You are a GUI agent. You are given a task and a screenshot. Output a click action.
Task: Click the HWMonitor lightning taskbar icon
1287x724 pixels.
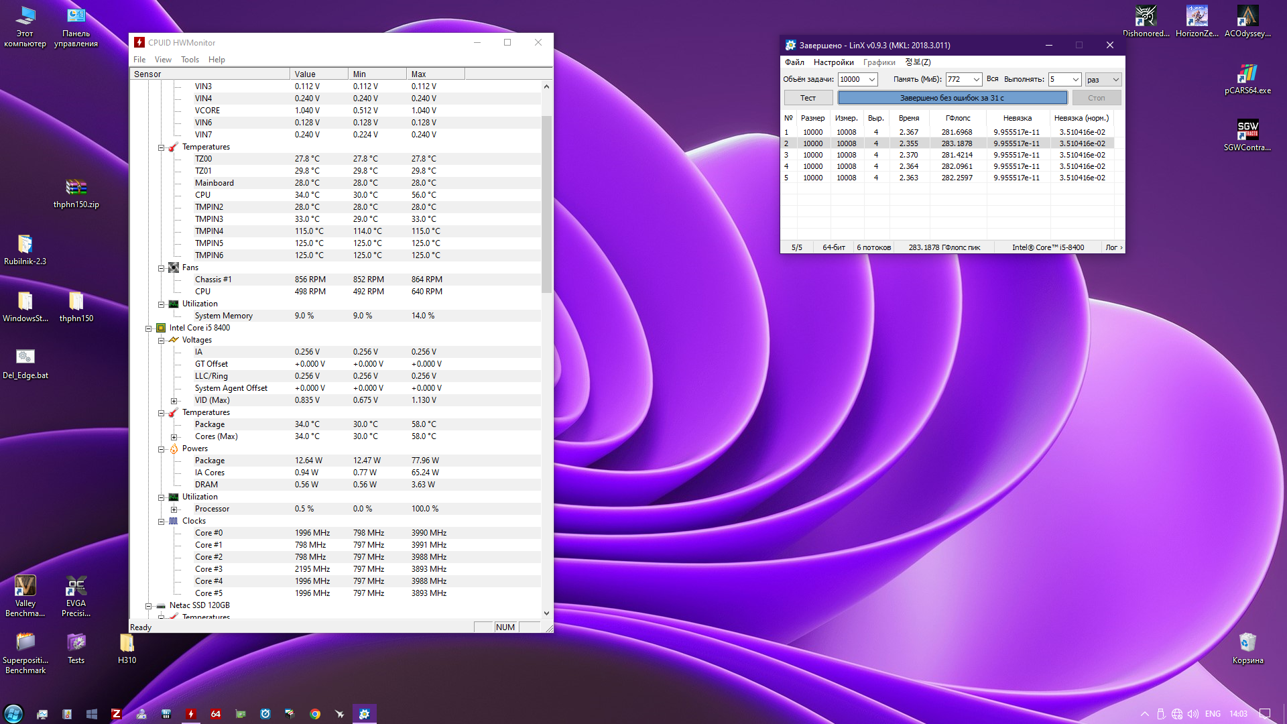(191, 714)
